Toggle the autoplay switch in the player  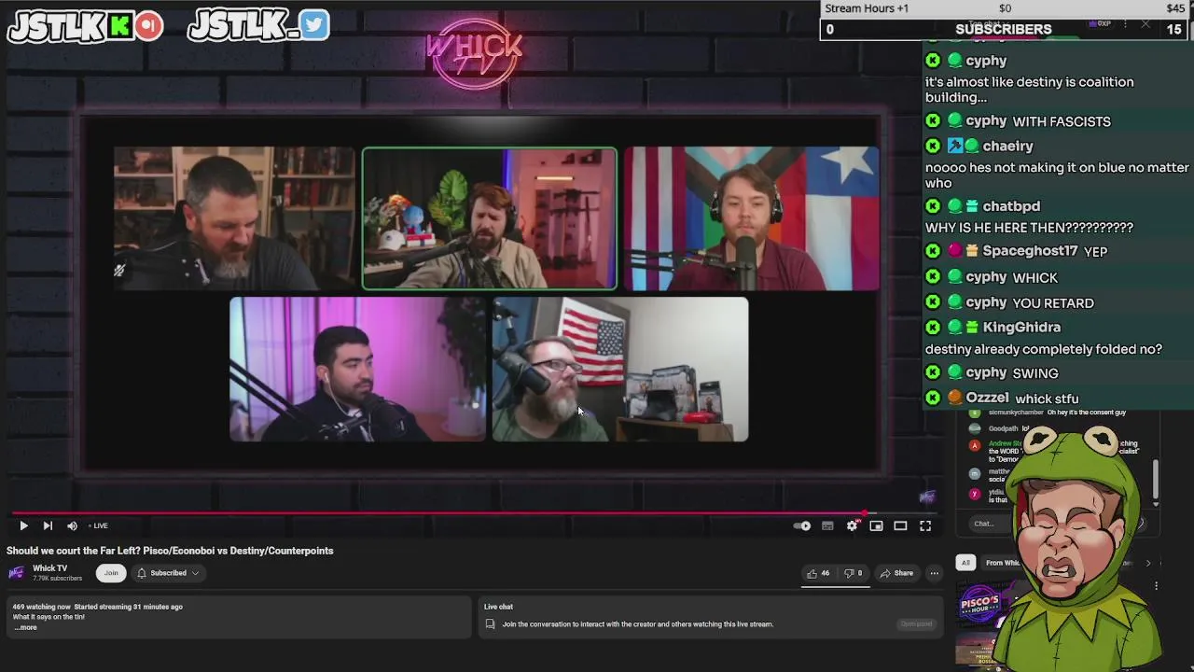802,526
